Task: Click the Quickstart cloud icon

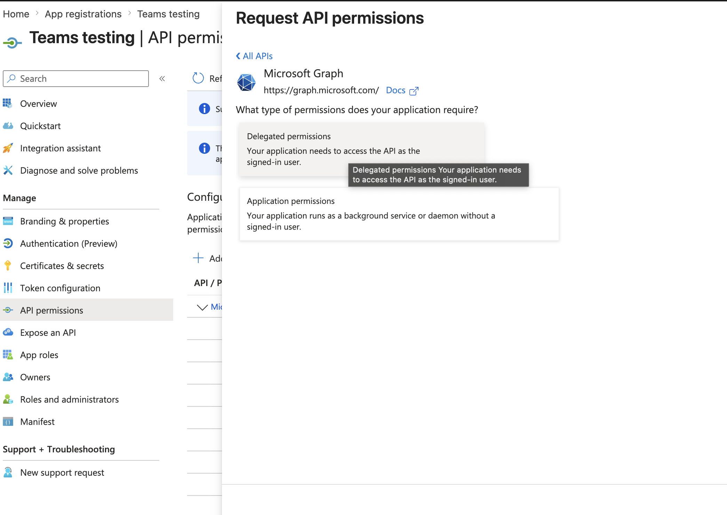Action: (8, 126)
